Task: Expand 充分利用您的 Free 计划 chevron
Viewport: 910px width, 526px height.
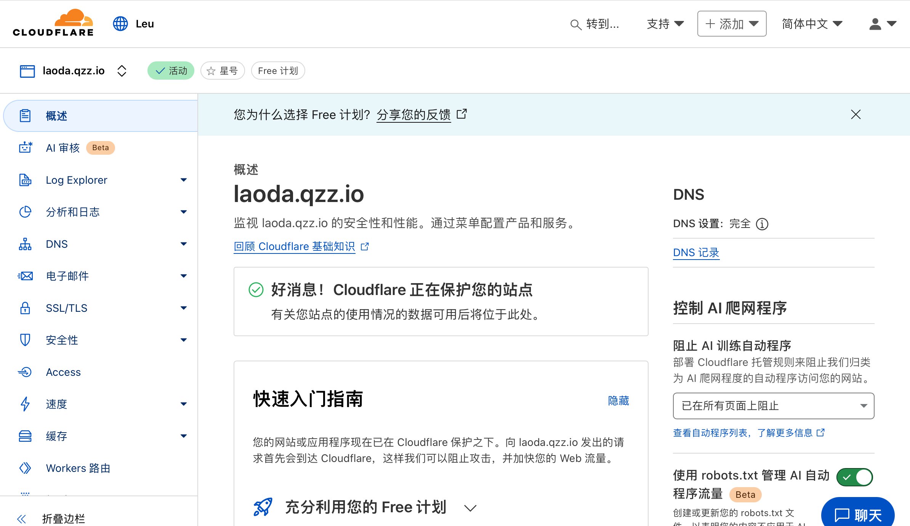Action: [x=471, y=508]
